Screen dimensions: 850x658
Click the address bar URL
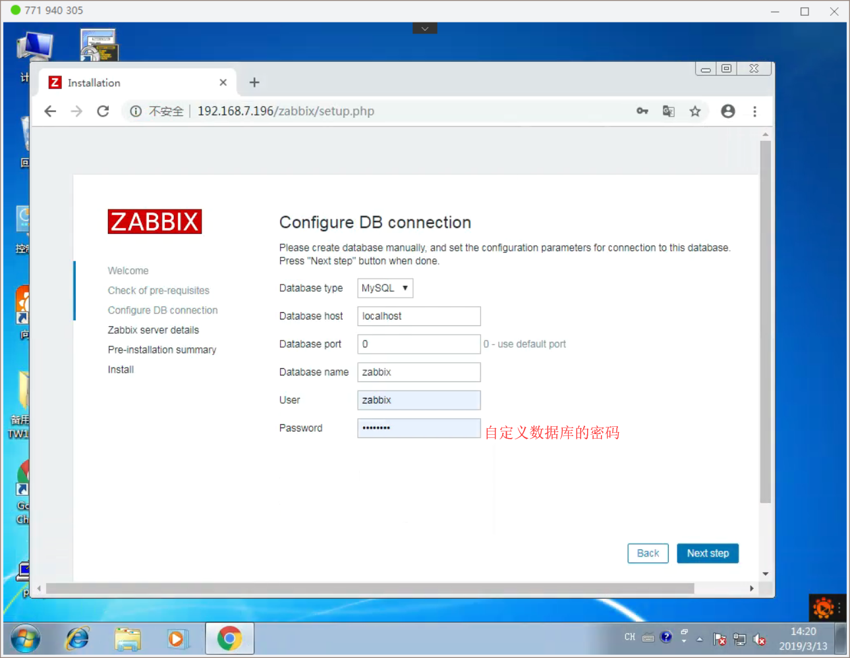[x=286, y=111]
